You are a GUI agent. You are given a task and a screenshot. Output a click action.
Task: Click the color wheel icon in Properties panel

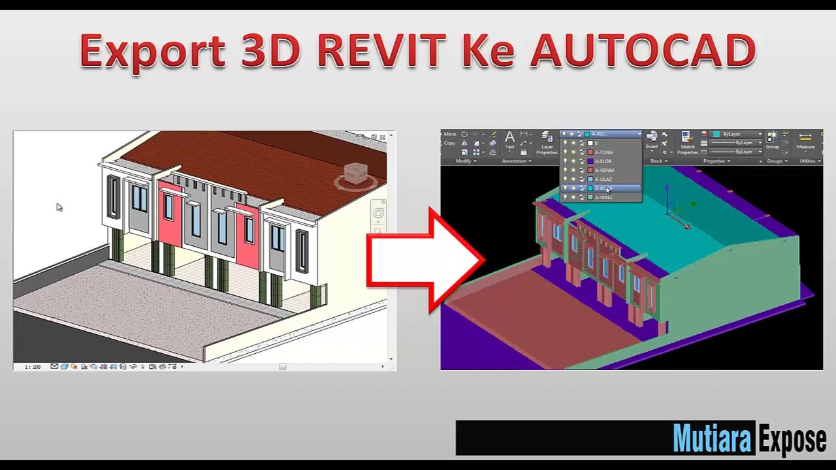click(x=703, y=134)
